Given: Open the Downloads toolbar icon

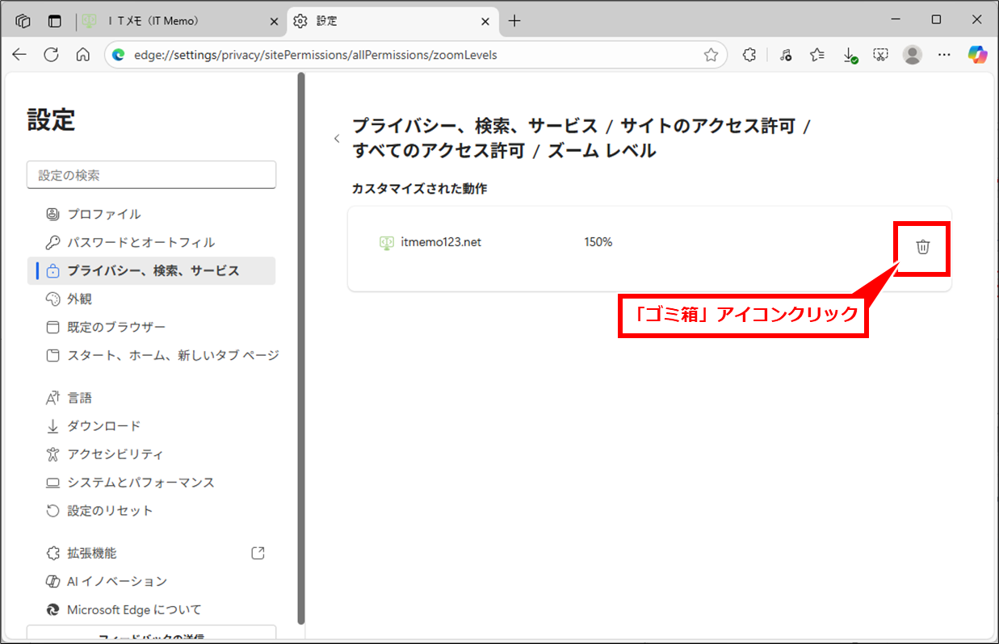Looking at the screenshot, I should pos(849,54).
